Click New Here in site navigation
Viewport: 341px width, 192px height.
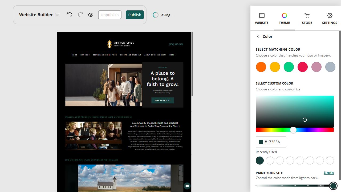[85, 55]
